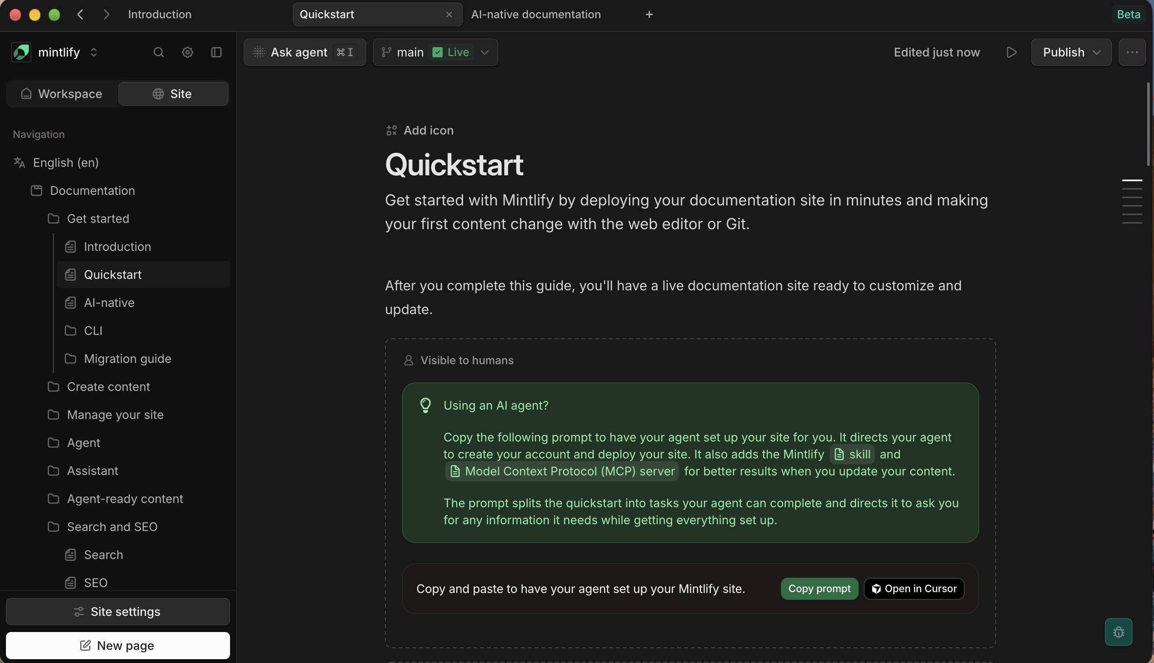
Task: Click the Copy prompt button
Action: click(820, 589)
